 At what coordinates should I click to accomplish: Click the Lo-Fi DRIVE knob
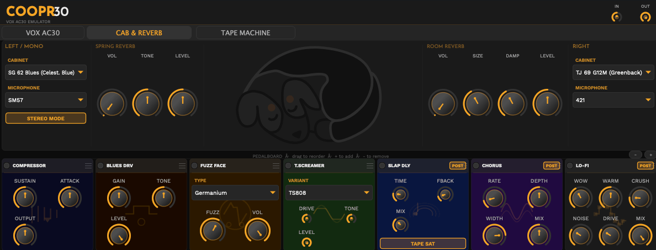610,235
